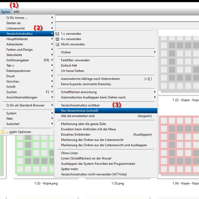This screenshot has height=199, width=199.
Task: Open the Info menu
Action: [x=16, y=12]
